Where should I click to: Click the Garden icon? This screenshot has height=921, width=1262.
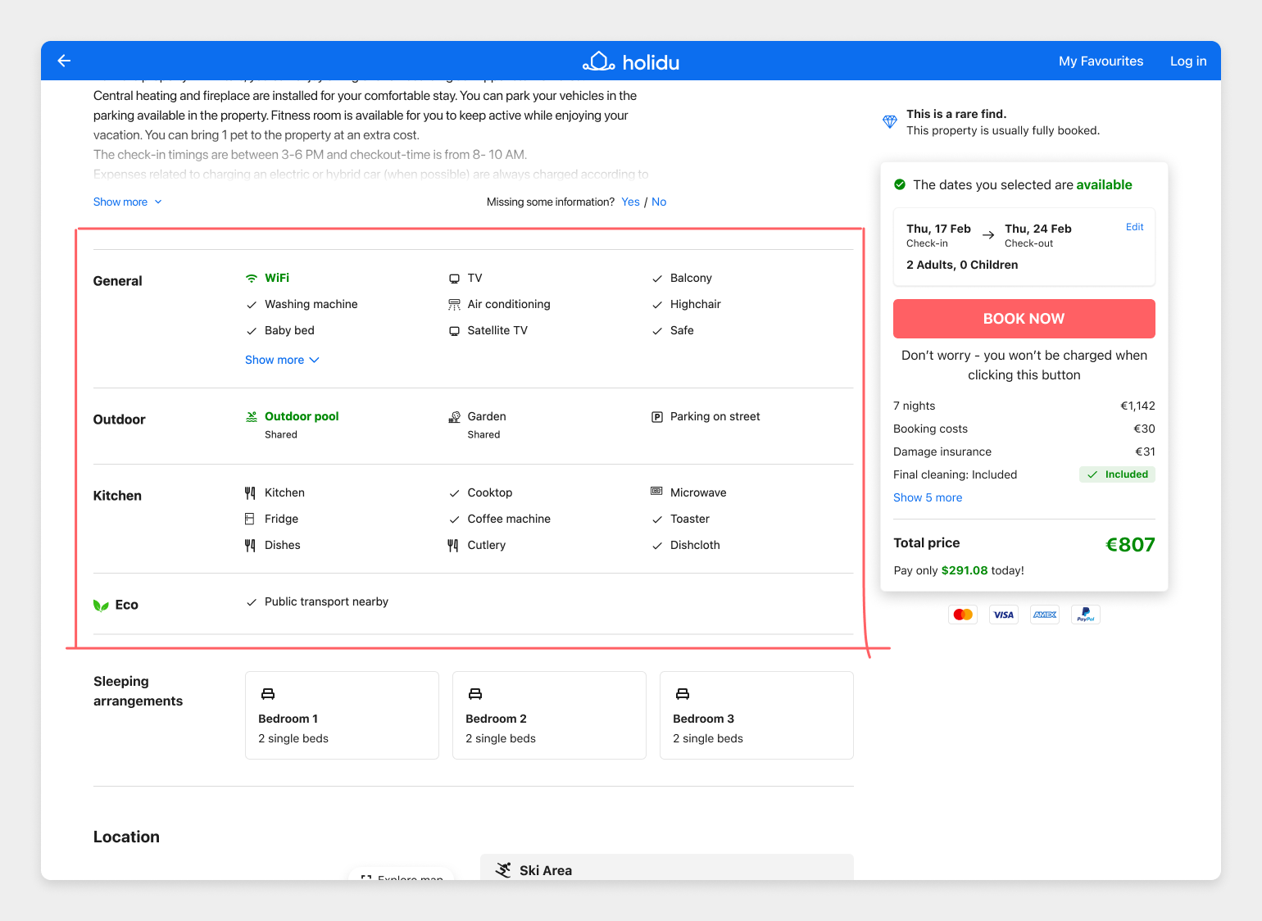point(454,417)
